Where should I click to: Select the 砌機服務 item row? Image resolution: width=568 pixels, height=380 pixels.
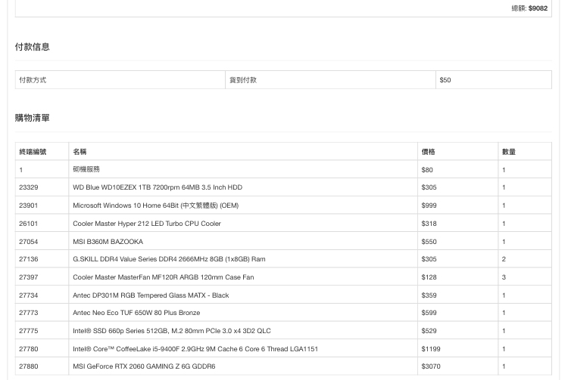point(283,169)
